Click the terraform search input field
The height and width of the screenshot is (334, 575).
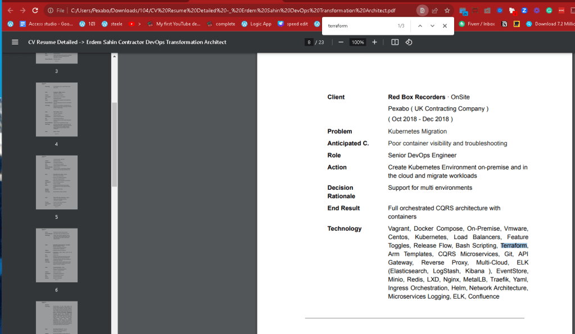tap(359, 26)
